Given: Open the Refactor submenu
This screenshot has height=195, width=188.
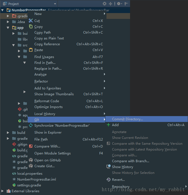Looking at the screenshot, I should coord(67,81).
